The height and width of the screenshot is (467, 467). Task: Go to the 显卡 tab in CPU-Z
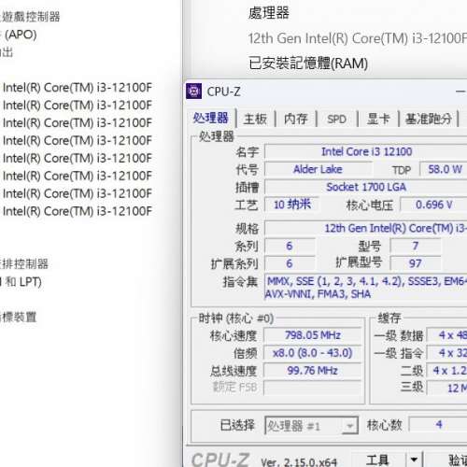tap(378, 119)
